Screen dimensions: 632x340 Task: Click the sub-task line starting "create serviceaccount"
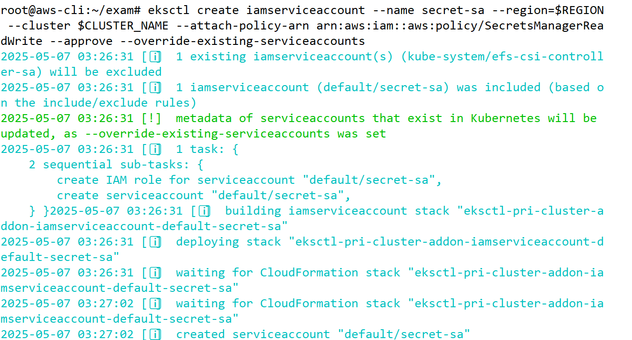[x=204, y=195]
